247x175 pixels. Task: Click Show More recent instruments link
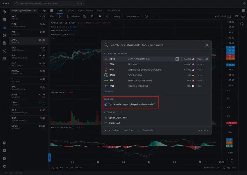pyautogui.click(x=109, y=91)
